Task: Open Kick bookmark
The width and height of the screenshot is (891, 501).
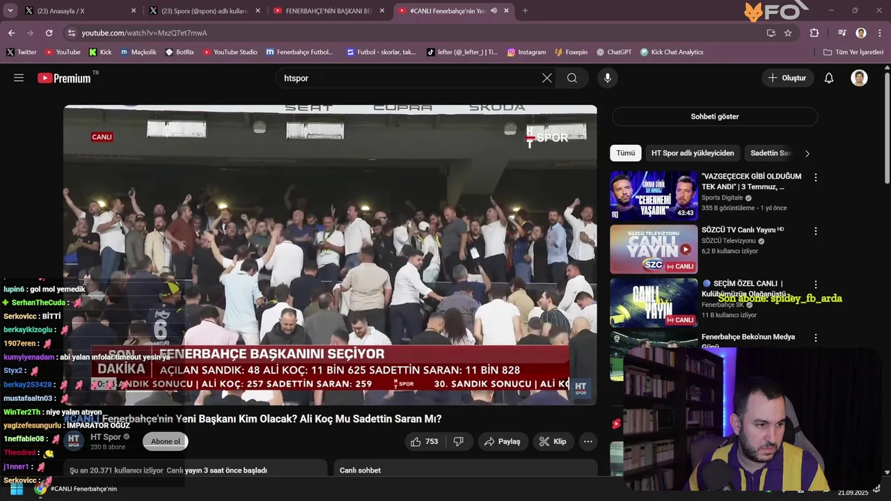Action: click(100, 52)
